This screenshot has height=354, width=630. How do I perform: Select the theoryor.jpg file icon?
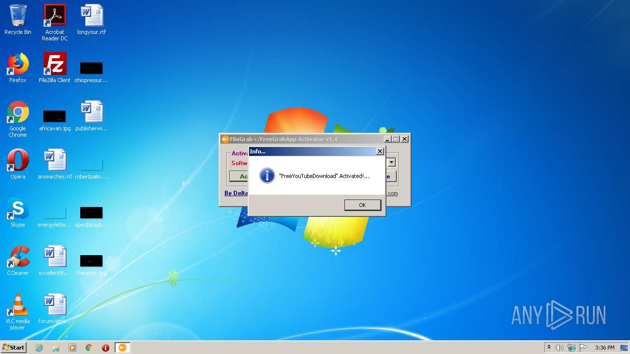click(x=92, y=265)
